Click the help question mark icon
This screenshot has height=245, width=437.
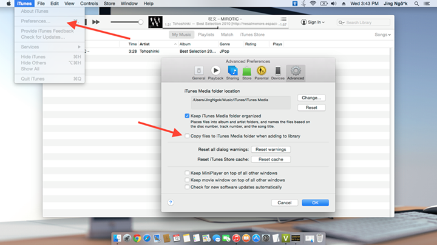point(188,203)
